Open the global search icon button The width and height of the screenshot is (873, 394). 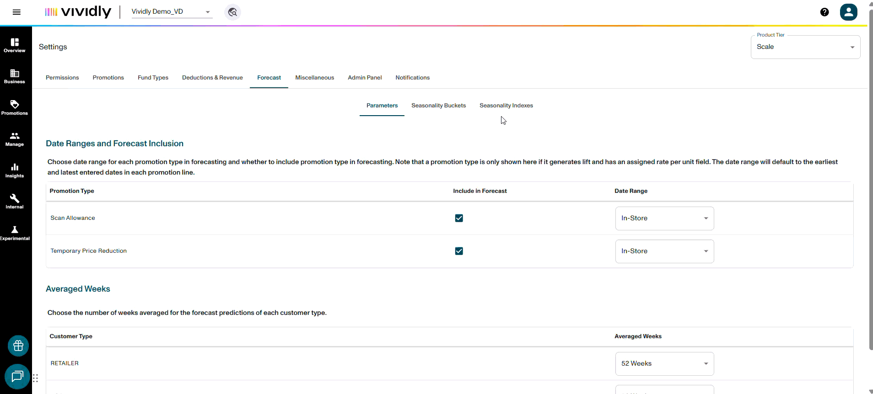point(232,12)
